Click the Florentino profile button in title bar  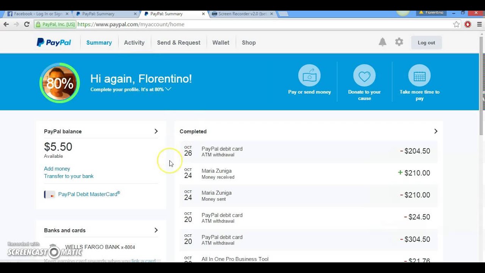tap(431, 13)
